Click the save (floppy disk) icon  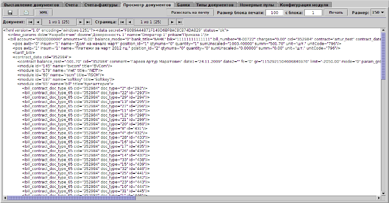[x=10, y=12]
